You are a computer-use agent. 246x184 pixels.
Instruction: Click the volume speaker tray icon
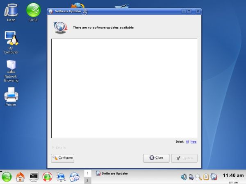tap(184, 177)
